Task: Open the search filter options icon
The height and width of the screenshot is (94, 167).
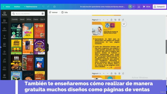Action: pos(43,14)
